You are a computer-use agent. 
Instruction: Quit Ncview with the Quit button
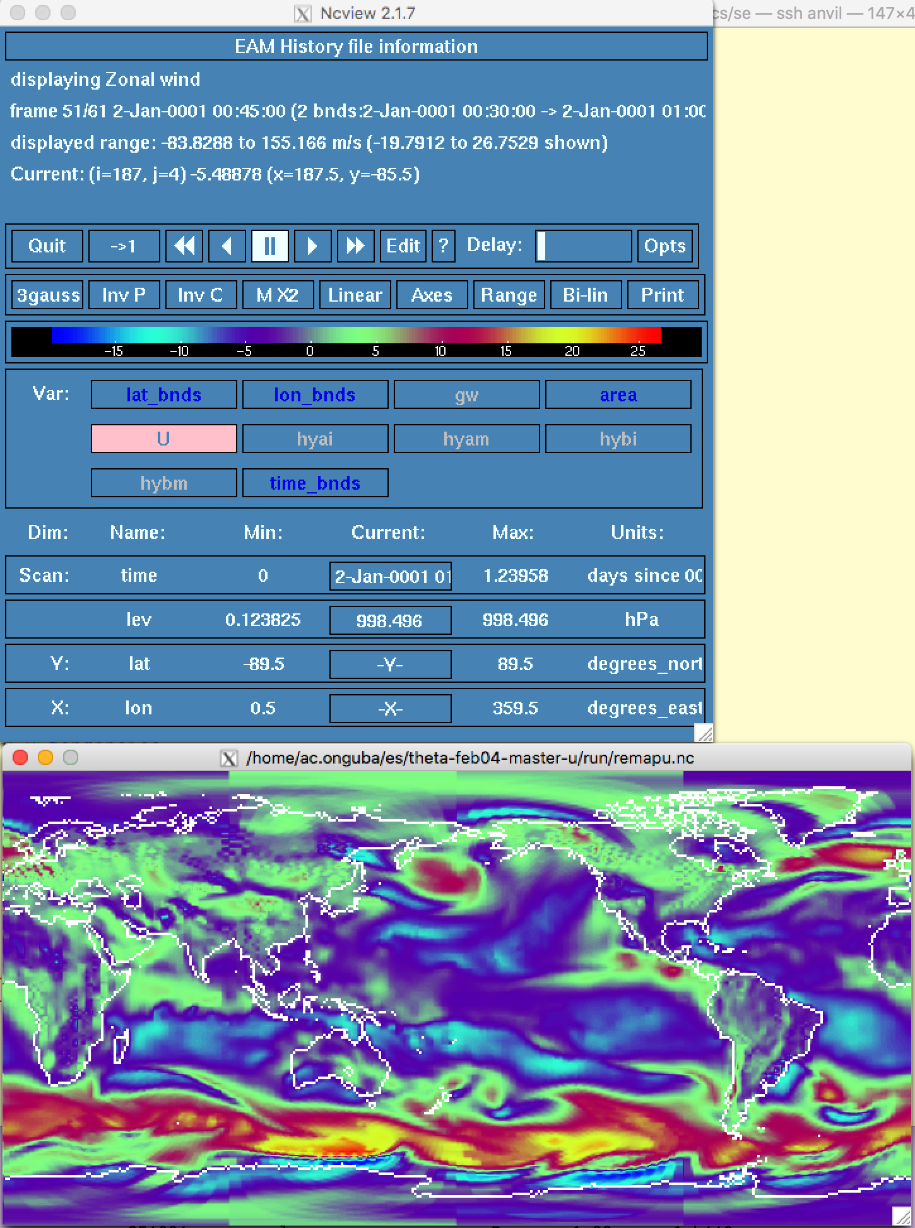pos(47,245)
